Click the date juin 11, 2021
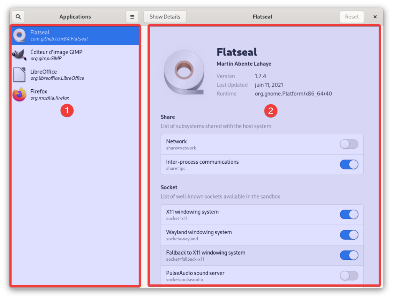The width and height of the screenshot is (393, 299). pyautogui.click(x=269, y=85)
